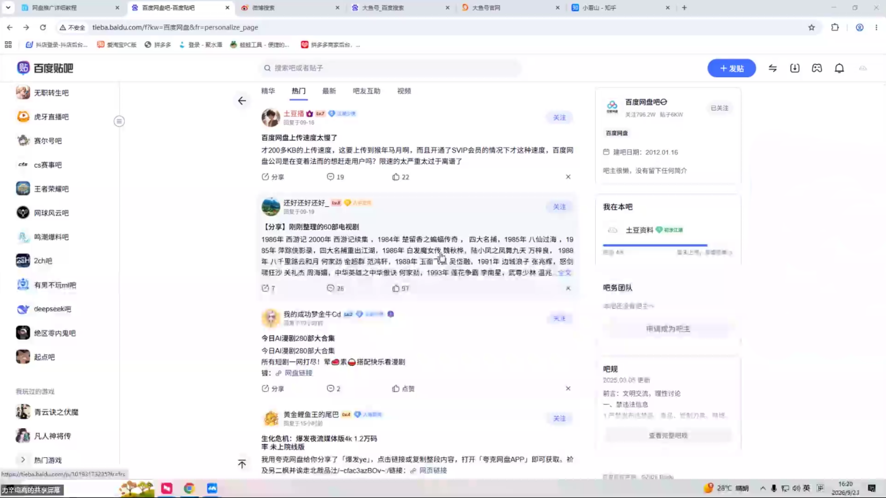The height and width of the screenshot is (498, 886).
Task: Switch to 精华 tab
Action: pos(268,91)
